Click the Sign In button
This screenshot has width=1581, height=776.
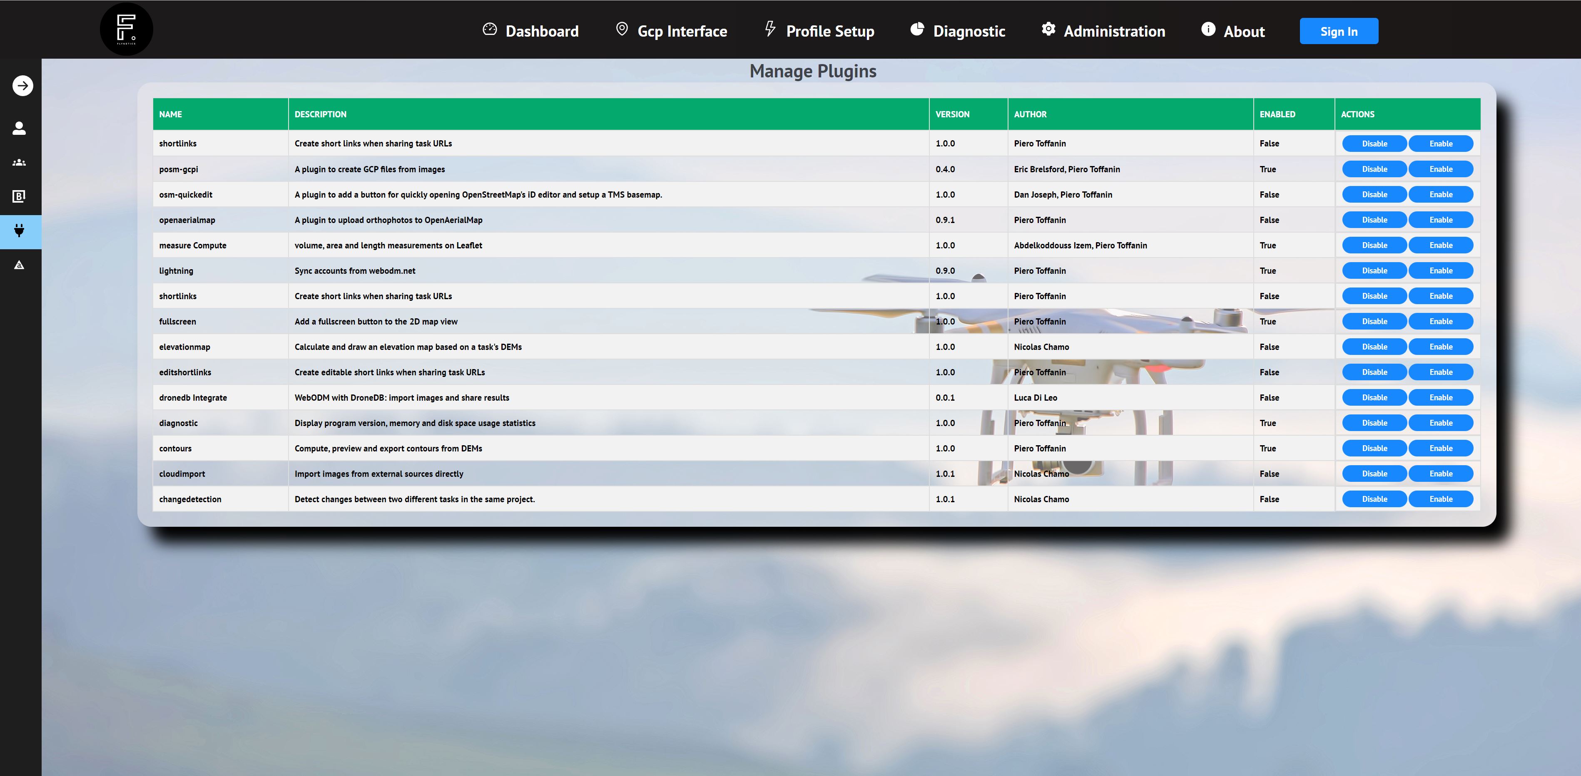click(1338, 31)
